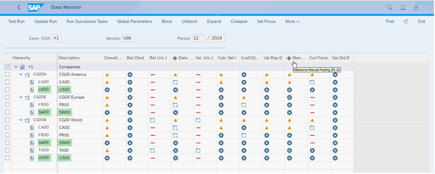Collapse the CG00A node
Screen dimensions: 435x174
pos(21,75)
